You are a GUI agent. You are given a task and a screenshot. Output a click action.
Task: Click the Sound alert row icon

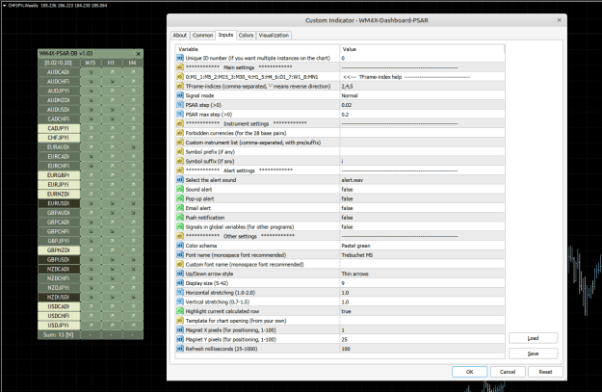pyautogui.click(x=180, y=190)
